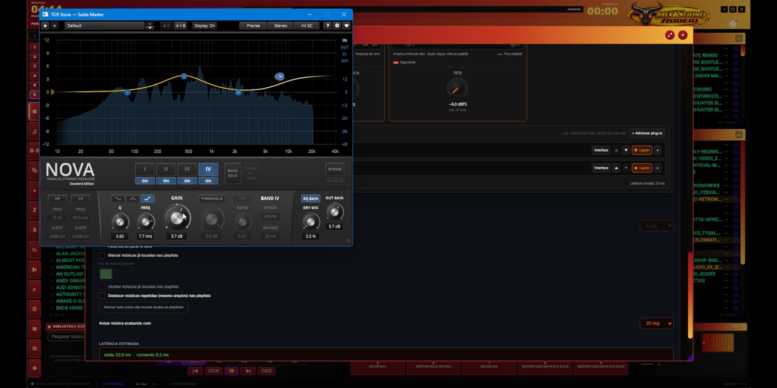The width and height of the screenshot is (777, 388).
Task: Click the 'Pesquisar música' search field
Action: [67, 337]
